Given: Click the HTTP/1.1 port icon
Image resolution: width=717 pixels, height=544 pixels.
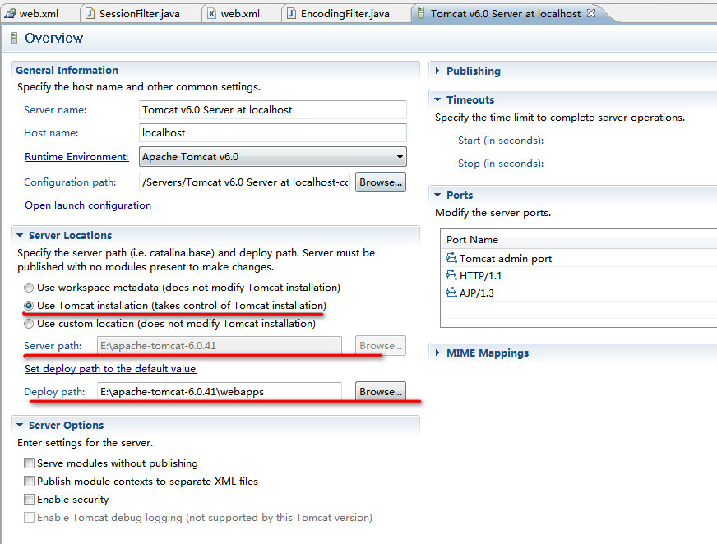Looking at the screenshot, I should (x=451, y=275).
